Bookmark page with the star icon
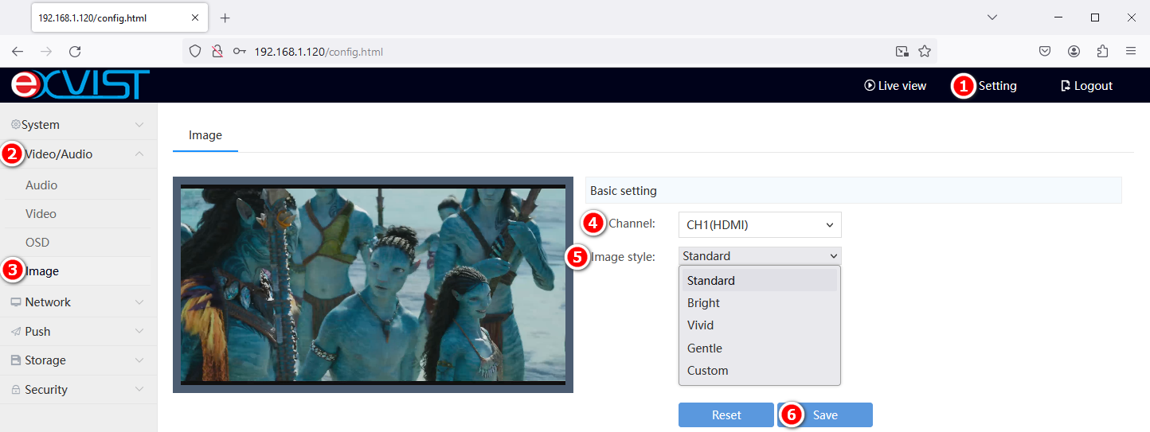Viewport: 1150px width, 432px height. pos(925,52)
